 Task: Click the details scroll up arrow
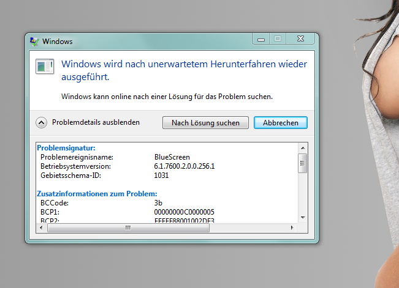coord(303,148)
